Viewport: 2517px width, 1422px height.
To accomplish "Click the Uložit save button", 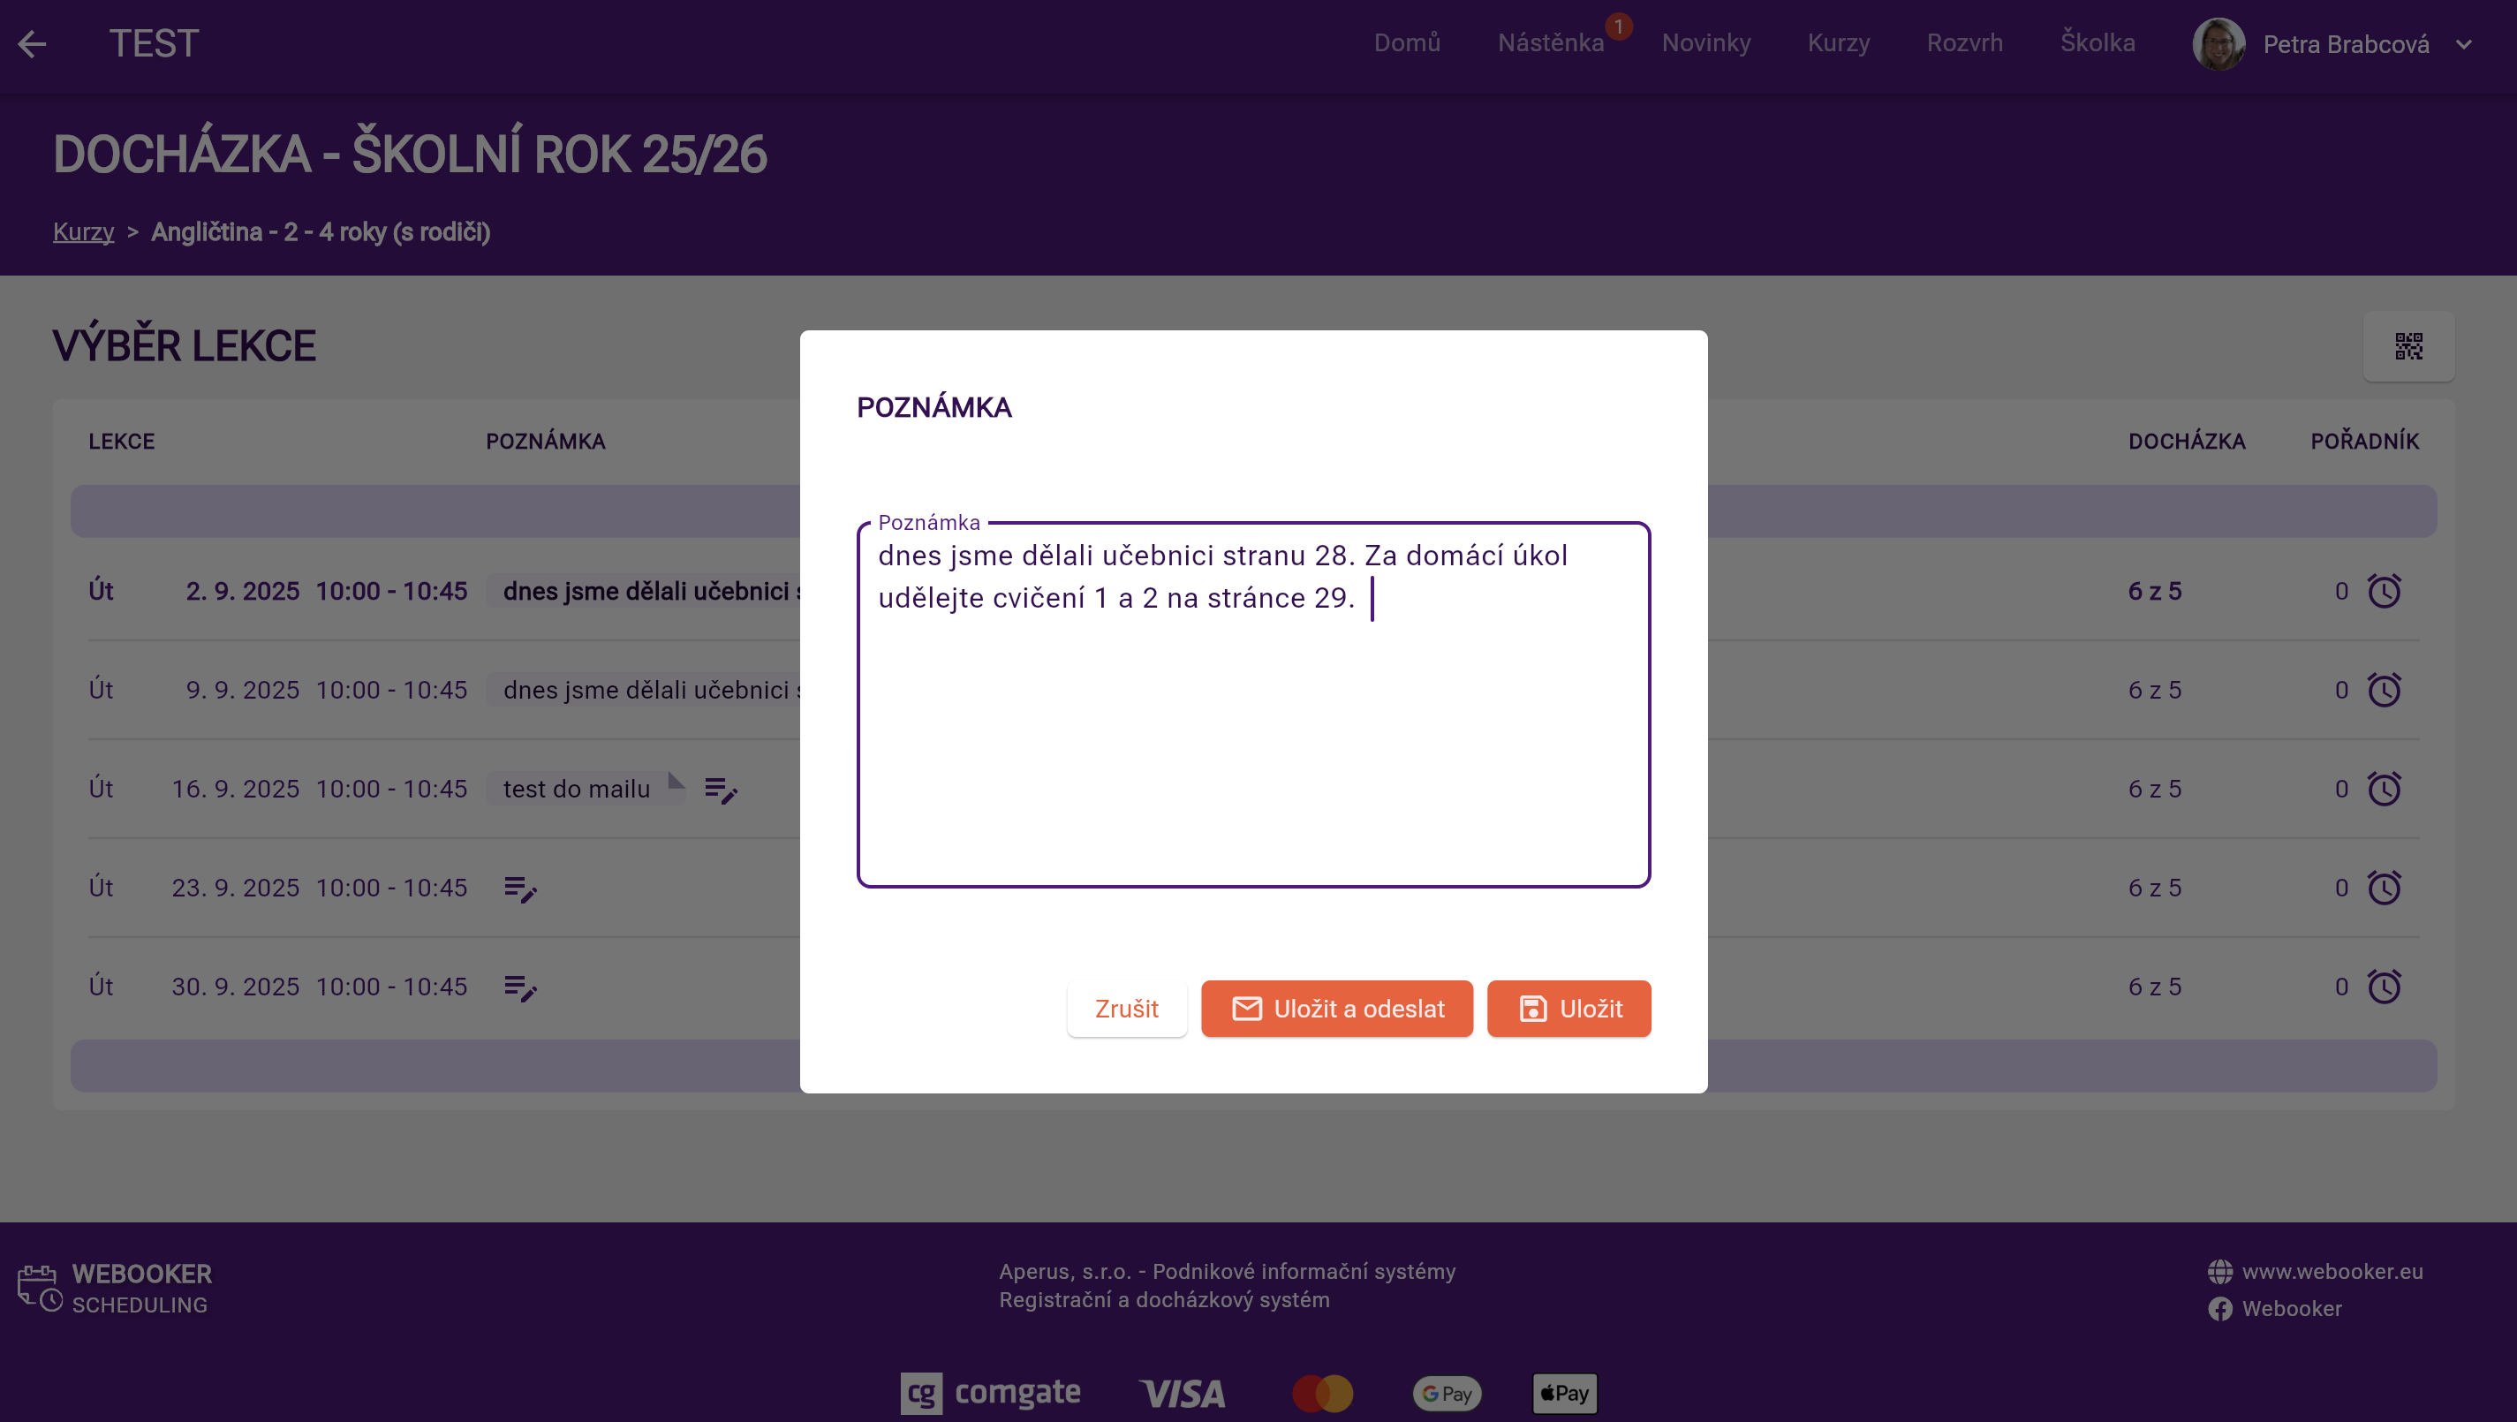I will (1568, 1009).
